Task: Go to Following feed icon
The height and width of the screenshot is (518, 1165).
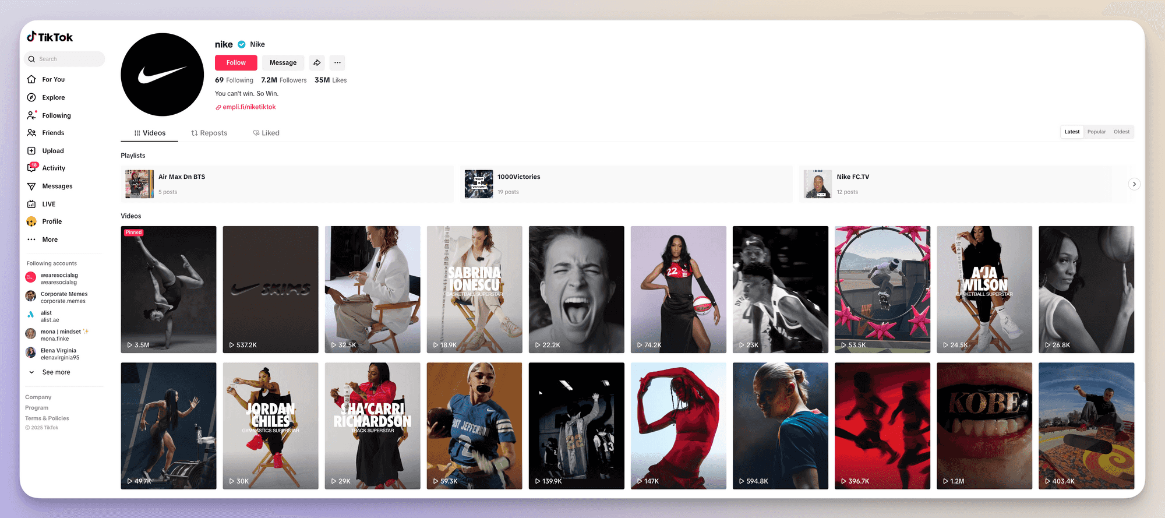Action: [31, 115]
